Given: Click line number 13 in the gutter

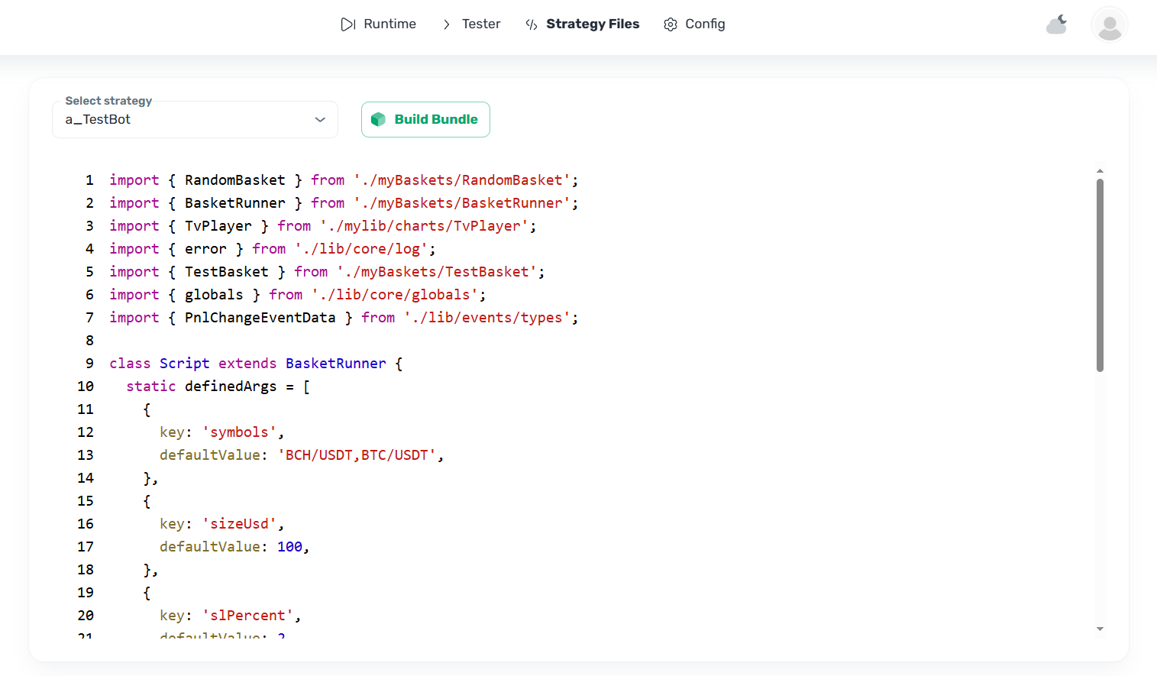Looking at the screenshot, I should click(x=86, y=455).
